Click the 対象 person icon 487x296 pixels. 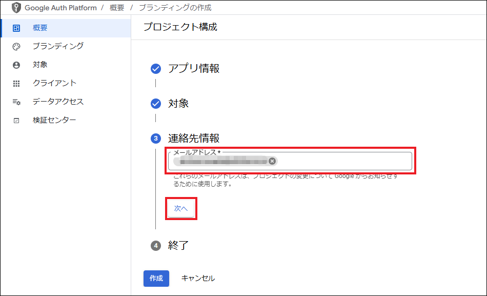coord(16,65)
